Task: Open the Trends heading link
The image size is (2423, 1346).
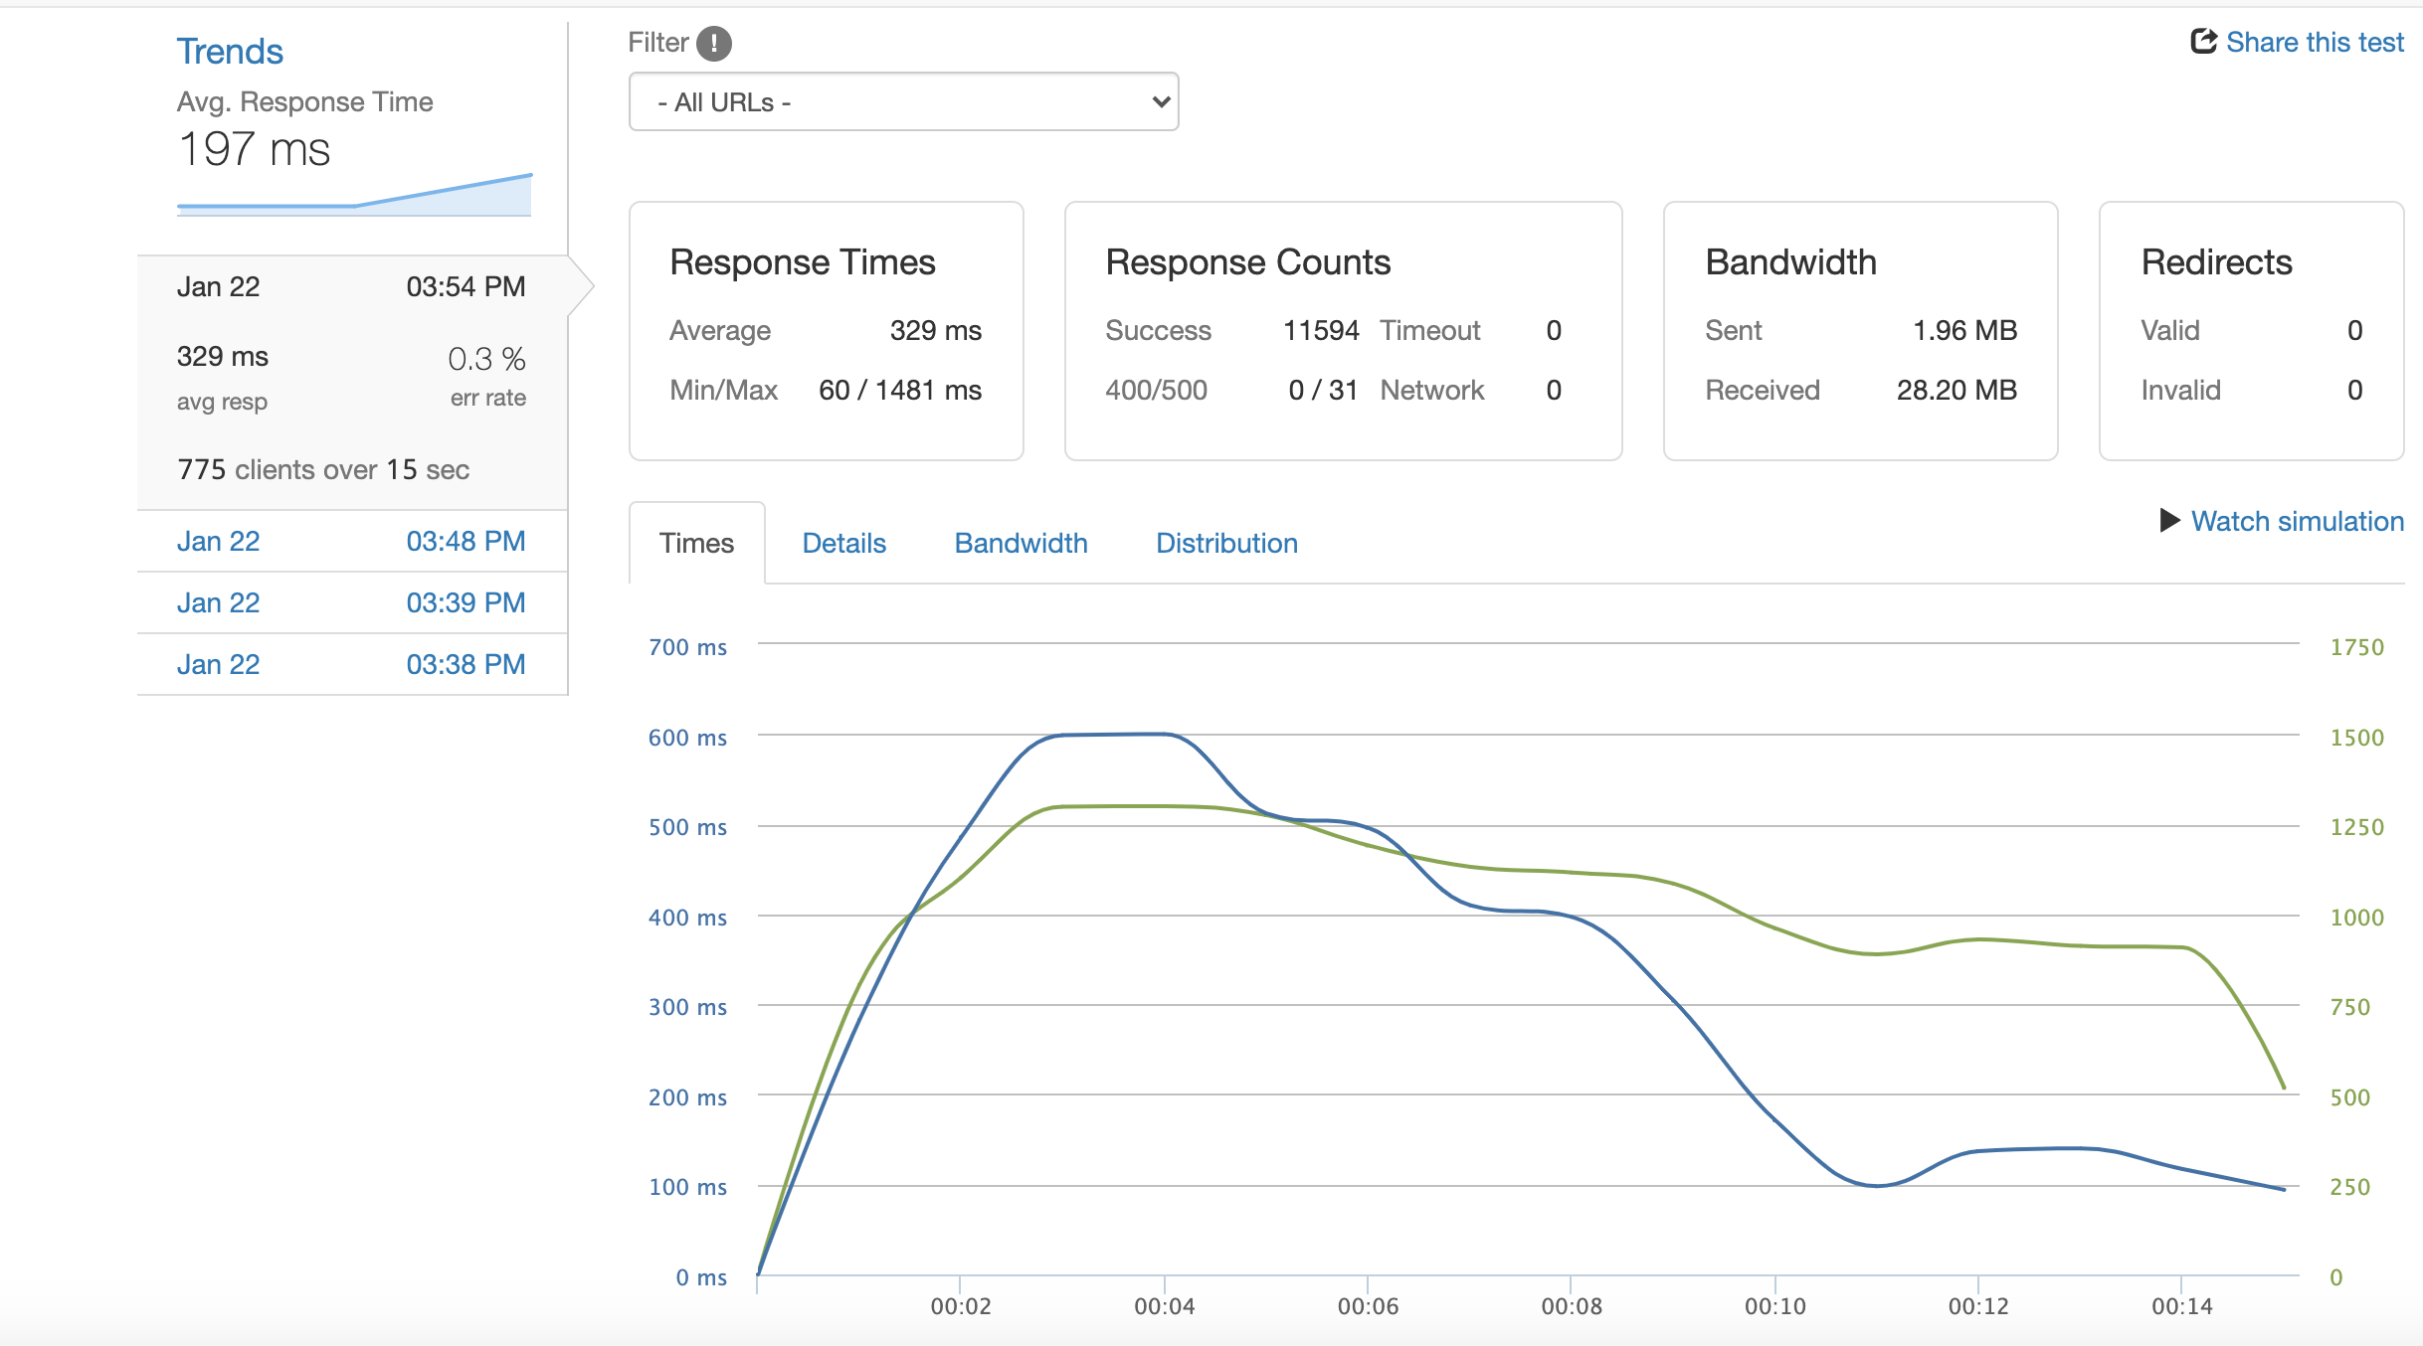Action: pyautogui.click(x=230, y=52)
